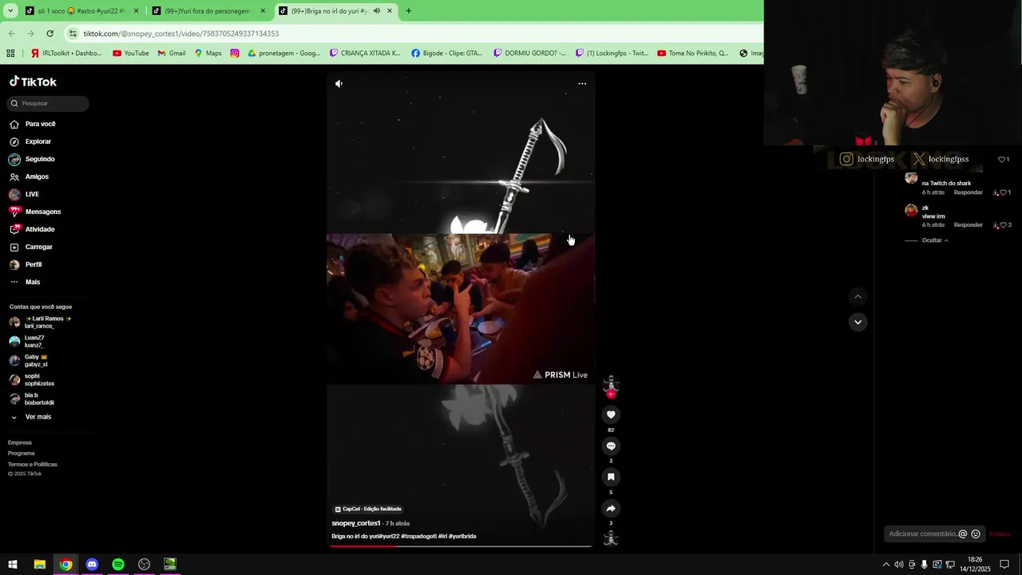Show hidden system tray icons
The image size is (1022, 575).
tap(885, 565)
